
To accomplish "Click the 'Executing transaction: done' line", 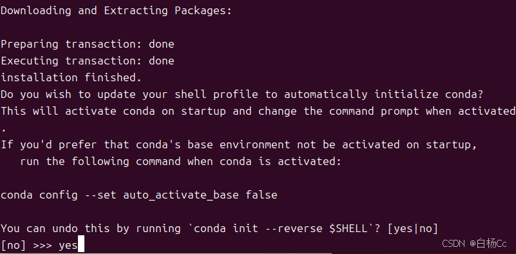I will 88,61.
